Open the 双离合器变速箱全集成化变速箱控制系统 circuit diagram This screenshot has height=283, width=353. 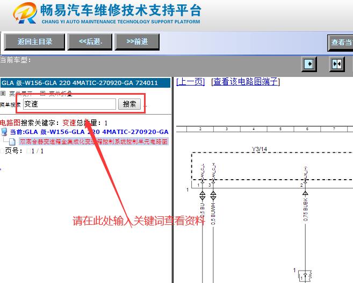[93, 141]
